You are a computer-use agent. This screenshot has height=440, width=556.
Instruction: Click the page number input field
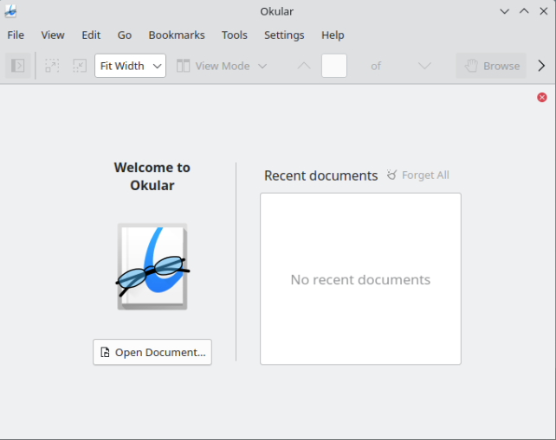click(x=334, y=66)
